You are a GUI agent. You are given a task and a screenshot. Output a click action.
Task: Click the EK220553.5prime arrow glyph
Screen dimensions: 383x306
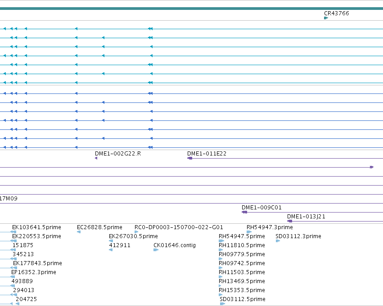point(14,241)
